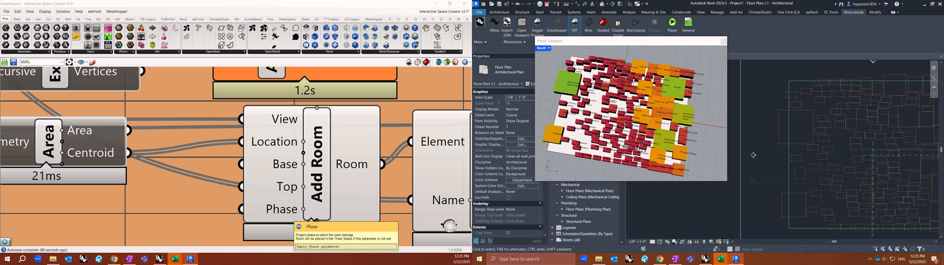The image size is (944, 265).
Task: Click the Add Room component on canvas
Action: (317, 164)
